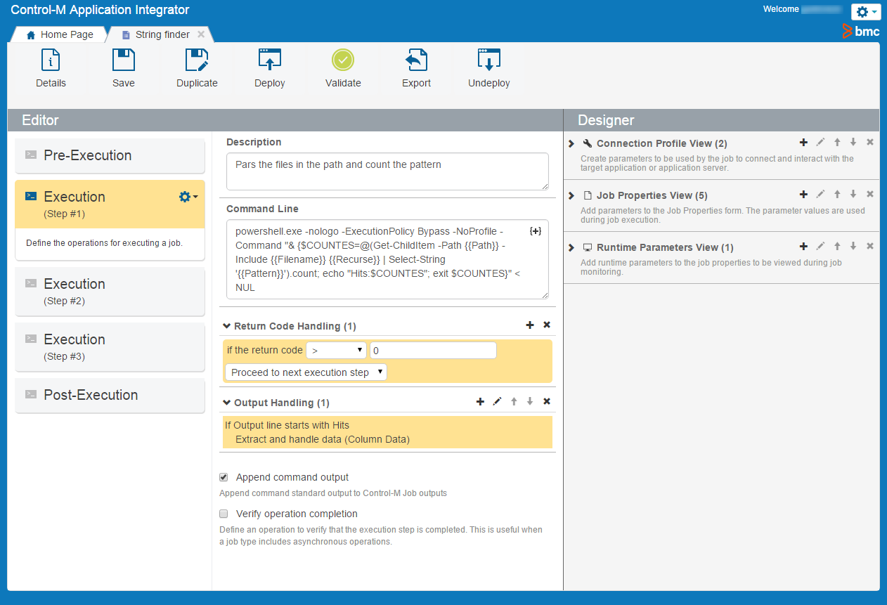Image resolution: width=887 pixels, height=605 pixels.
Task: Select Execution Step #2
Action: tap(110, 292)
